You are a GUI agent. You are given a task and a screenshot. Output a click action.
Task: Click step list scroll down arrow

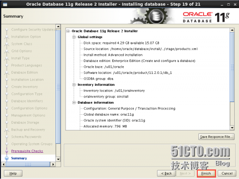tap(58, 159)
